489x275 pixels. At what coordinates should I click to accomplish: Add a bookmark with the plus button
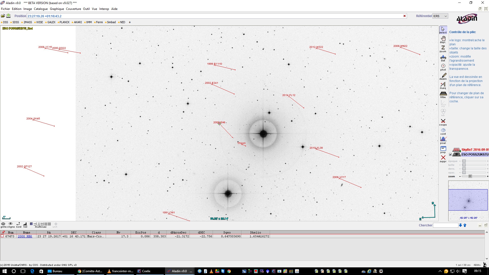[130, 22]
